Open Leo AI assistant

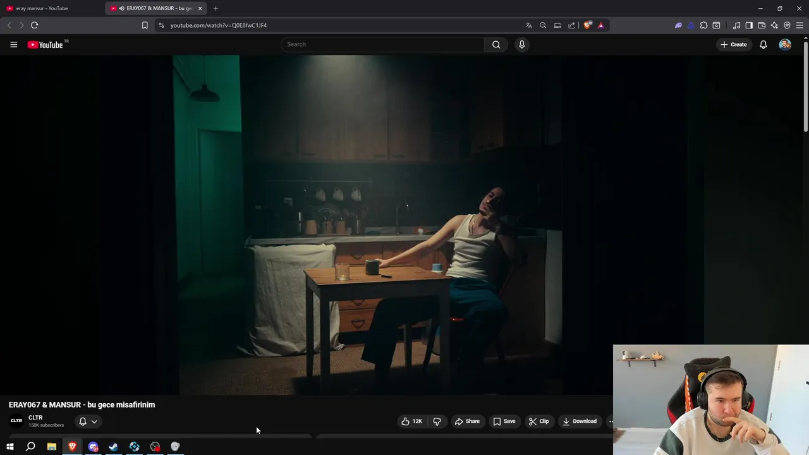tap(774, 25)
